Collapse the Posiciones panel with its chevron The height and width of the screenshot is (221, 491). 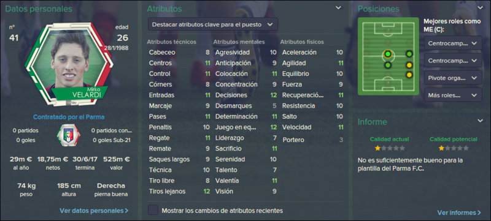pyautogui.click(x=480, y=8)
